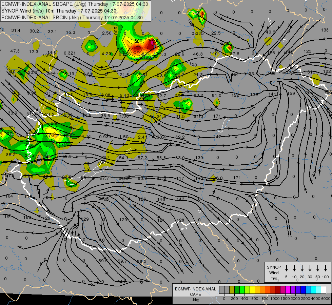Click the map value '97.7'
This screenshot has height=305, width=332.
(x=104, y=178)
